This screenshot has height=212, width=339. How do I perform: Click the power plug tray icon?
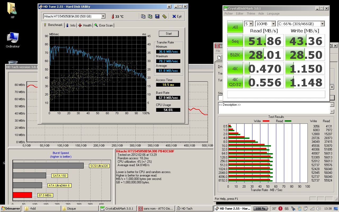tap(306, 209)
